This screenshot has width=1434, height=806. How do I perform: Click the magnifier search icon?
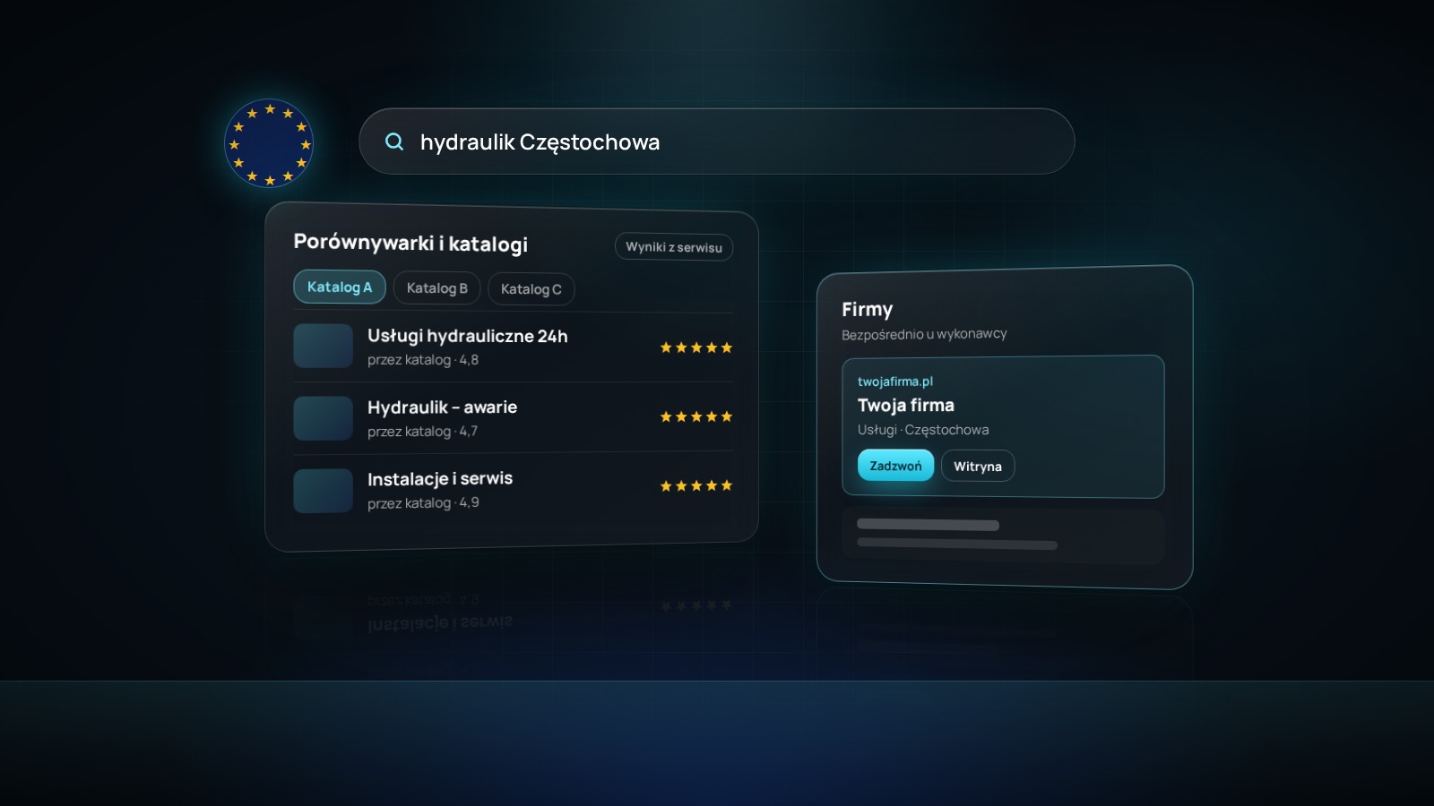pyautogui.click(x=394, y=141)
